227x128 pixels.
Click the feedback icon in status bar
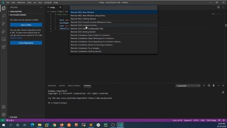pyautogui.click(x=219, y=120)
